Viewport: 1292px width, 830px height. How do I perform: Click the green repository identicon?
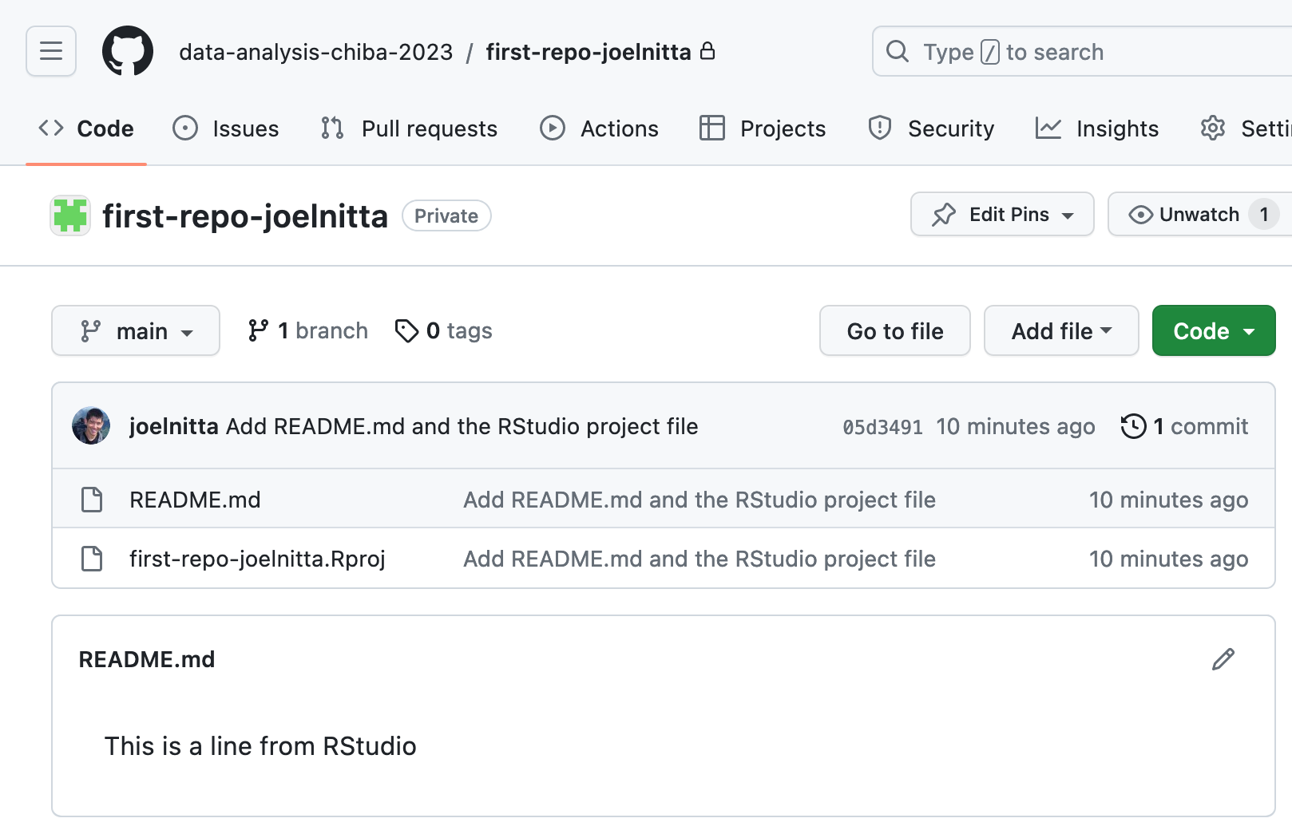coord(70,215)
